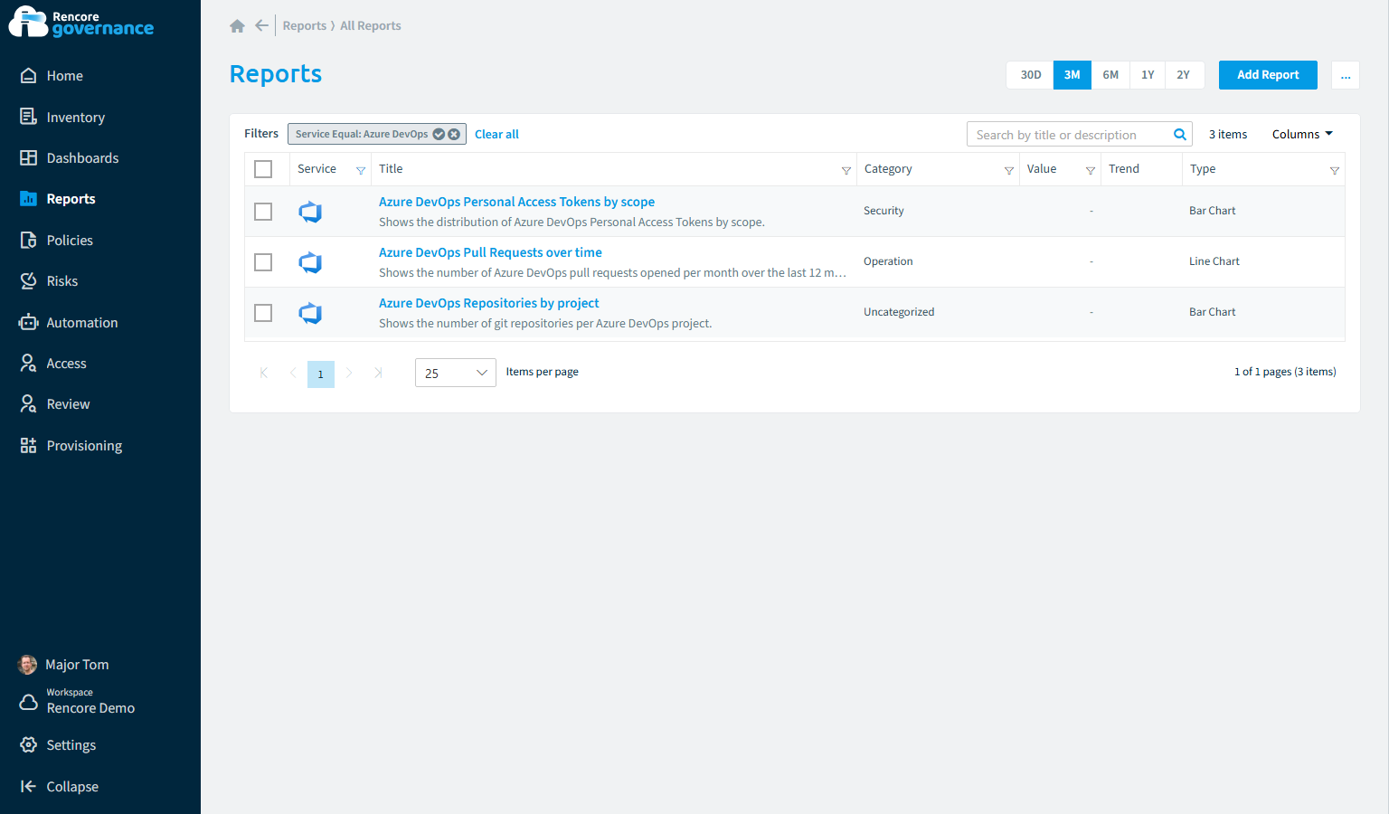Open Azure DevOps Pull Requests over time

tap(490, 252)
